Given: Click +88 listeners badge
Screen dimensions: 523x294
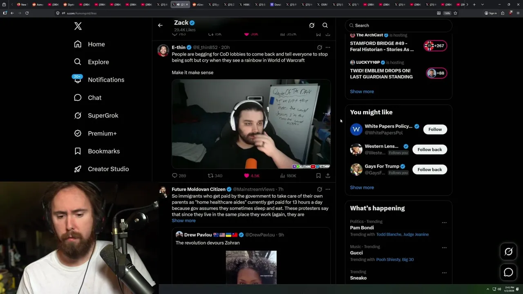Looking at the screenshot, I should (437, 73).
